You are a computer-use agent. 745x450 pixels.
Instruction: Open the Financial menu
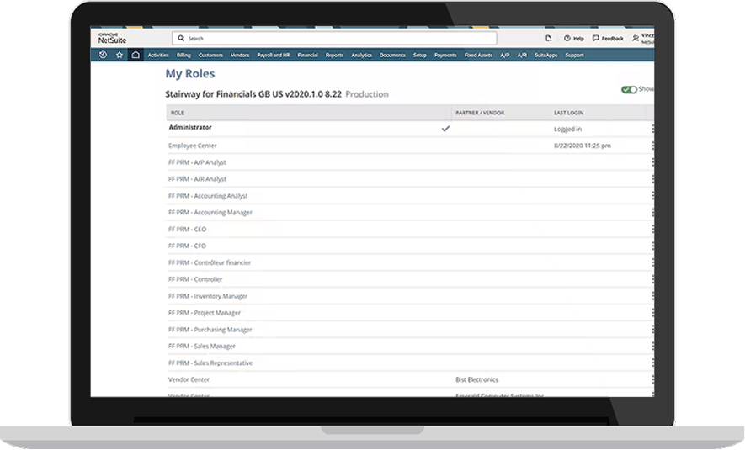point(307,55)
